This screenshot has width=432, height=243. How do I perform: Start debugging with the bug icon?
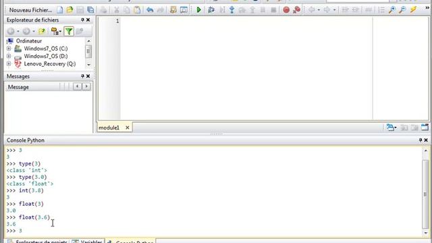coord(211,10)
